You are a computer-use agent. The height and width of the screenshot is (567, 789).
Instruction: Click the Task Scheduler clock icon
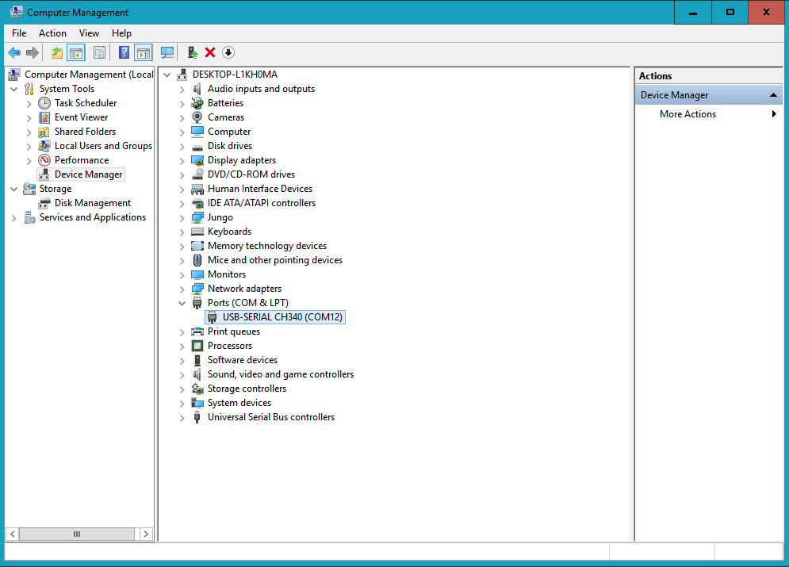[44, 103]
